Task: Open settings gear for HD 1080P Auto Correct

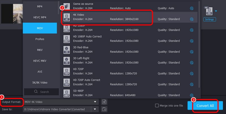Action: click(192, 41)
